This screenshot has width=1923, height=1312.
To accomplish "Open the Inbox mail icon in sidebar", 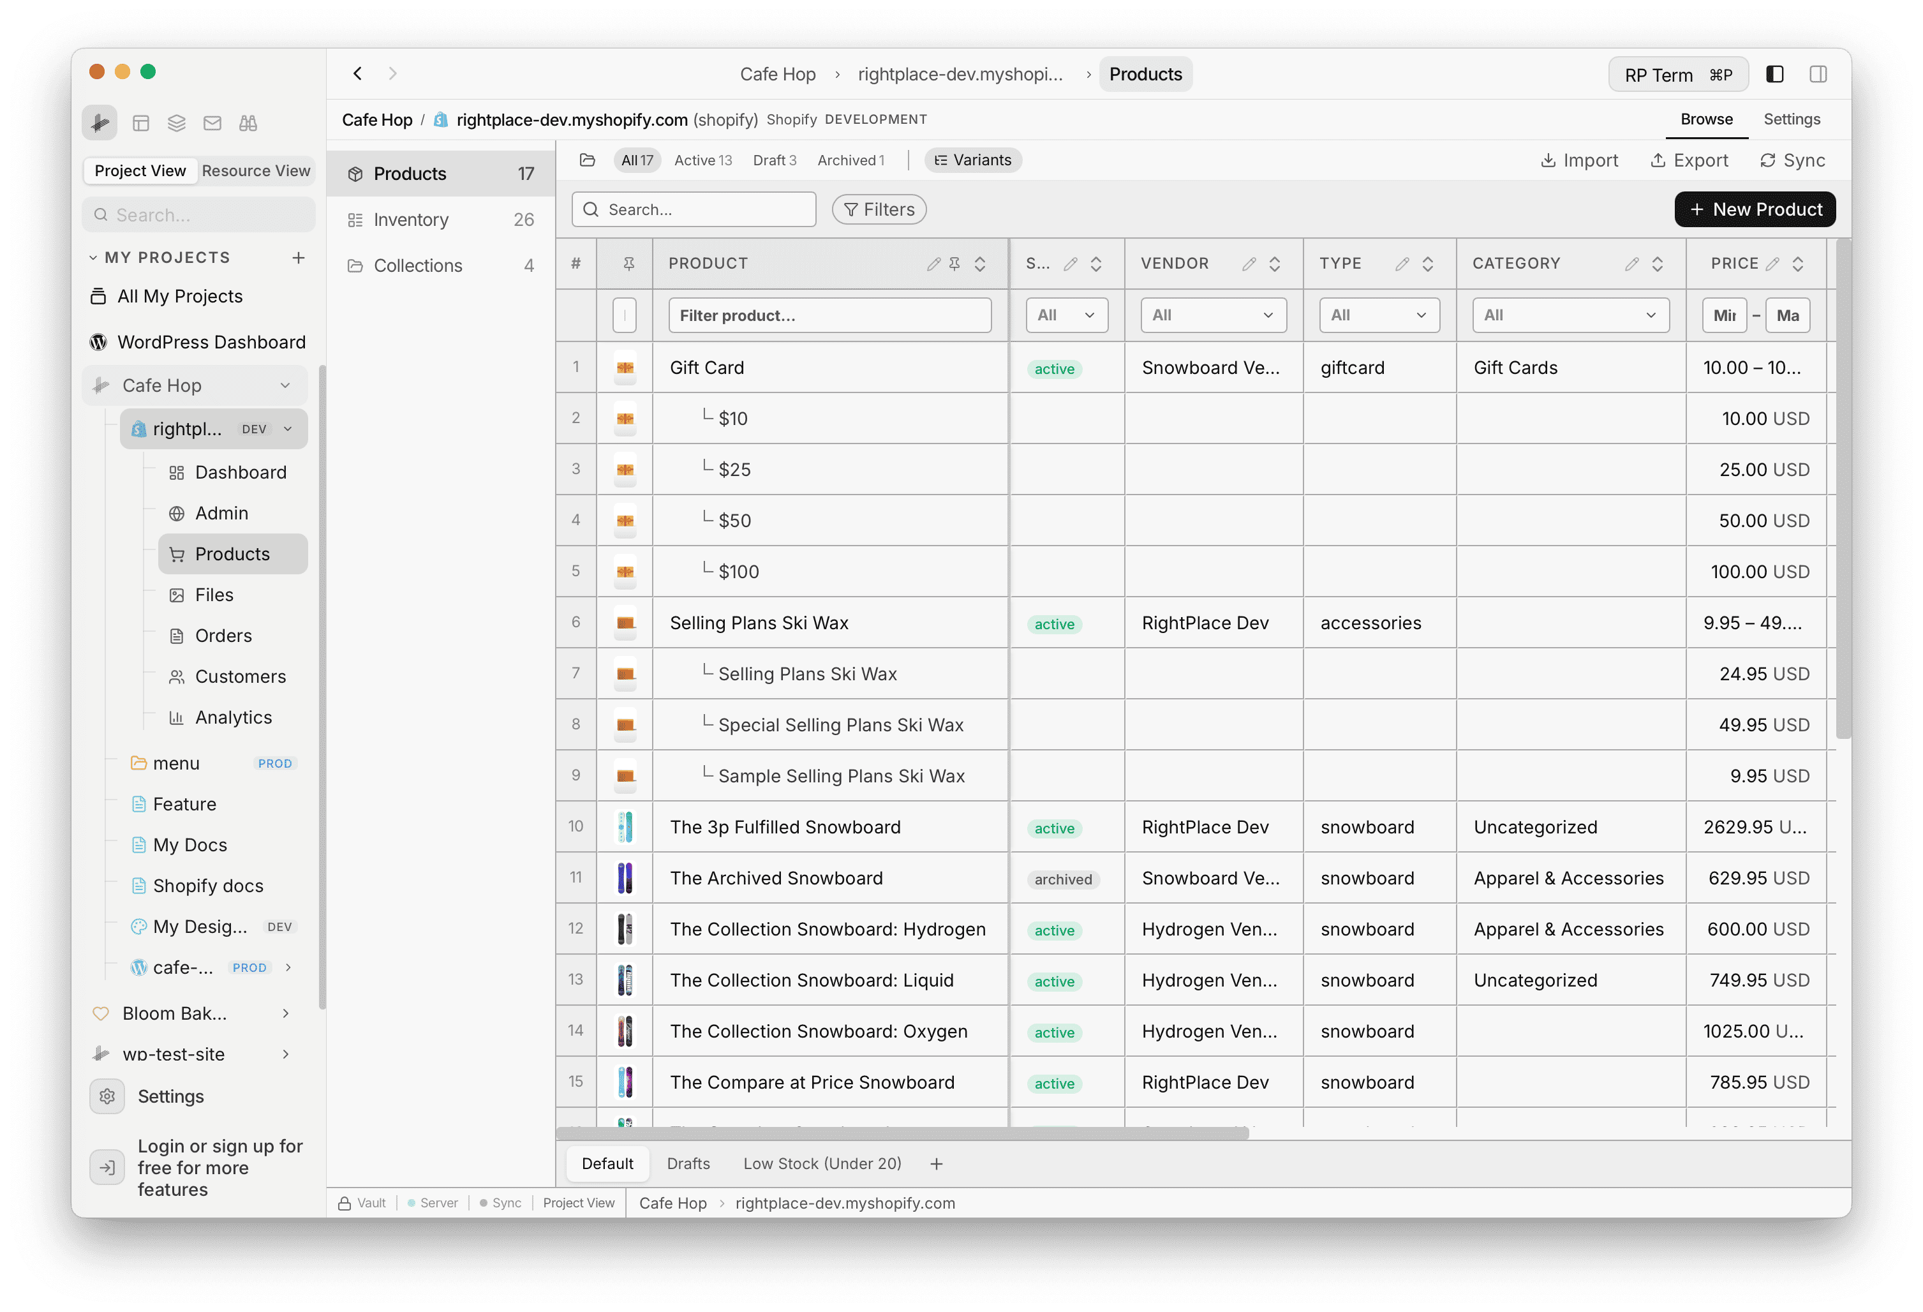I will [x=212, y=123].
